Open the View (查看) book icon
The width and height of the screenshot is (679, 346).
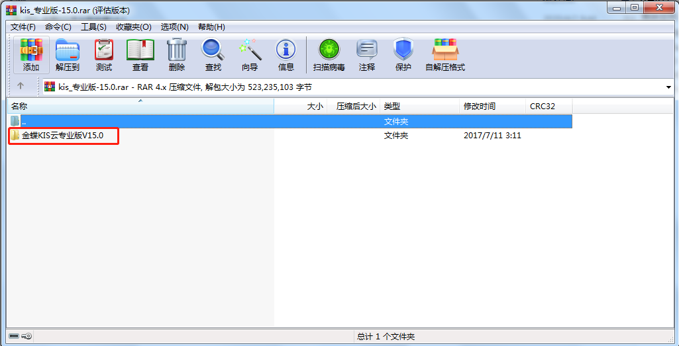click(140, 54)
